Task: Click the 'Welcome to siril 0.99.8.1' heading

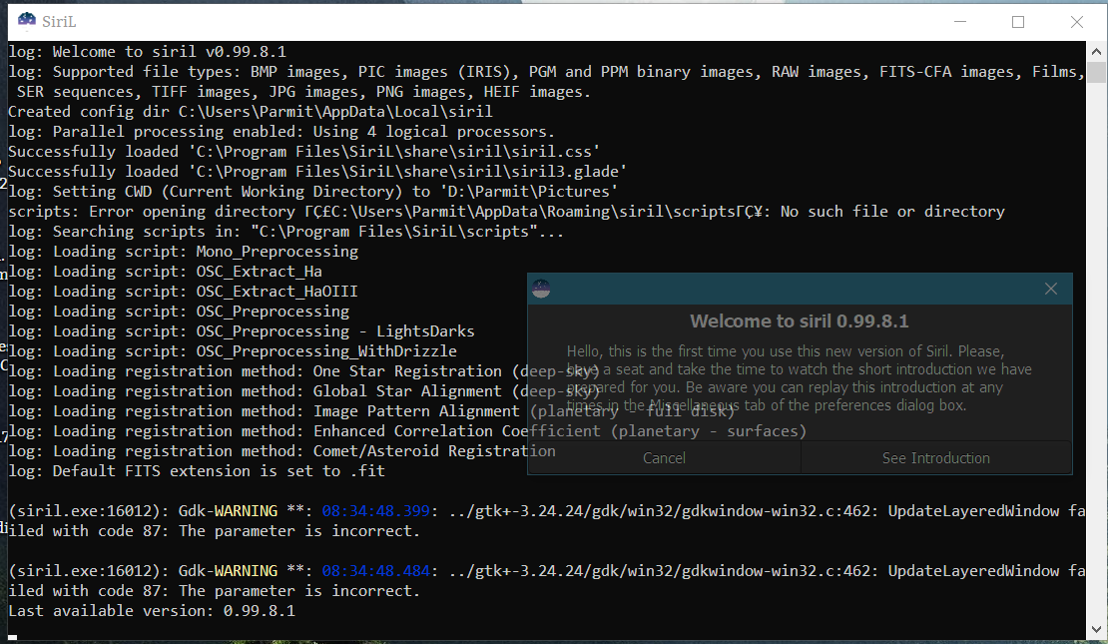Action: (x=799, y=322)
